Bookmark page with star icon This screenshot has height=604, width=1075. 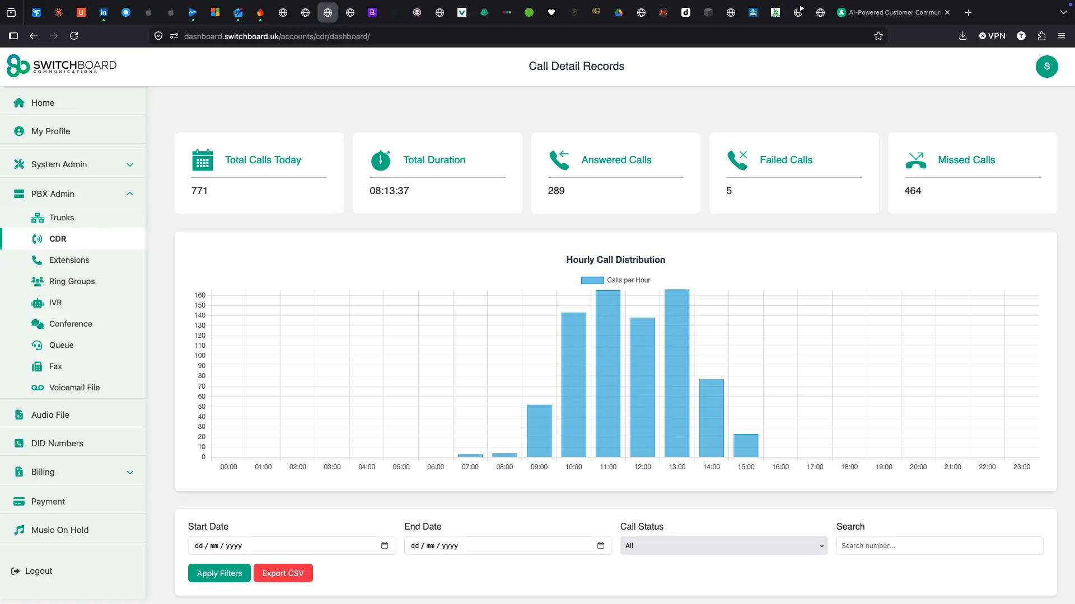pyautogui.click(x=878, y=36)
